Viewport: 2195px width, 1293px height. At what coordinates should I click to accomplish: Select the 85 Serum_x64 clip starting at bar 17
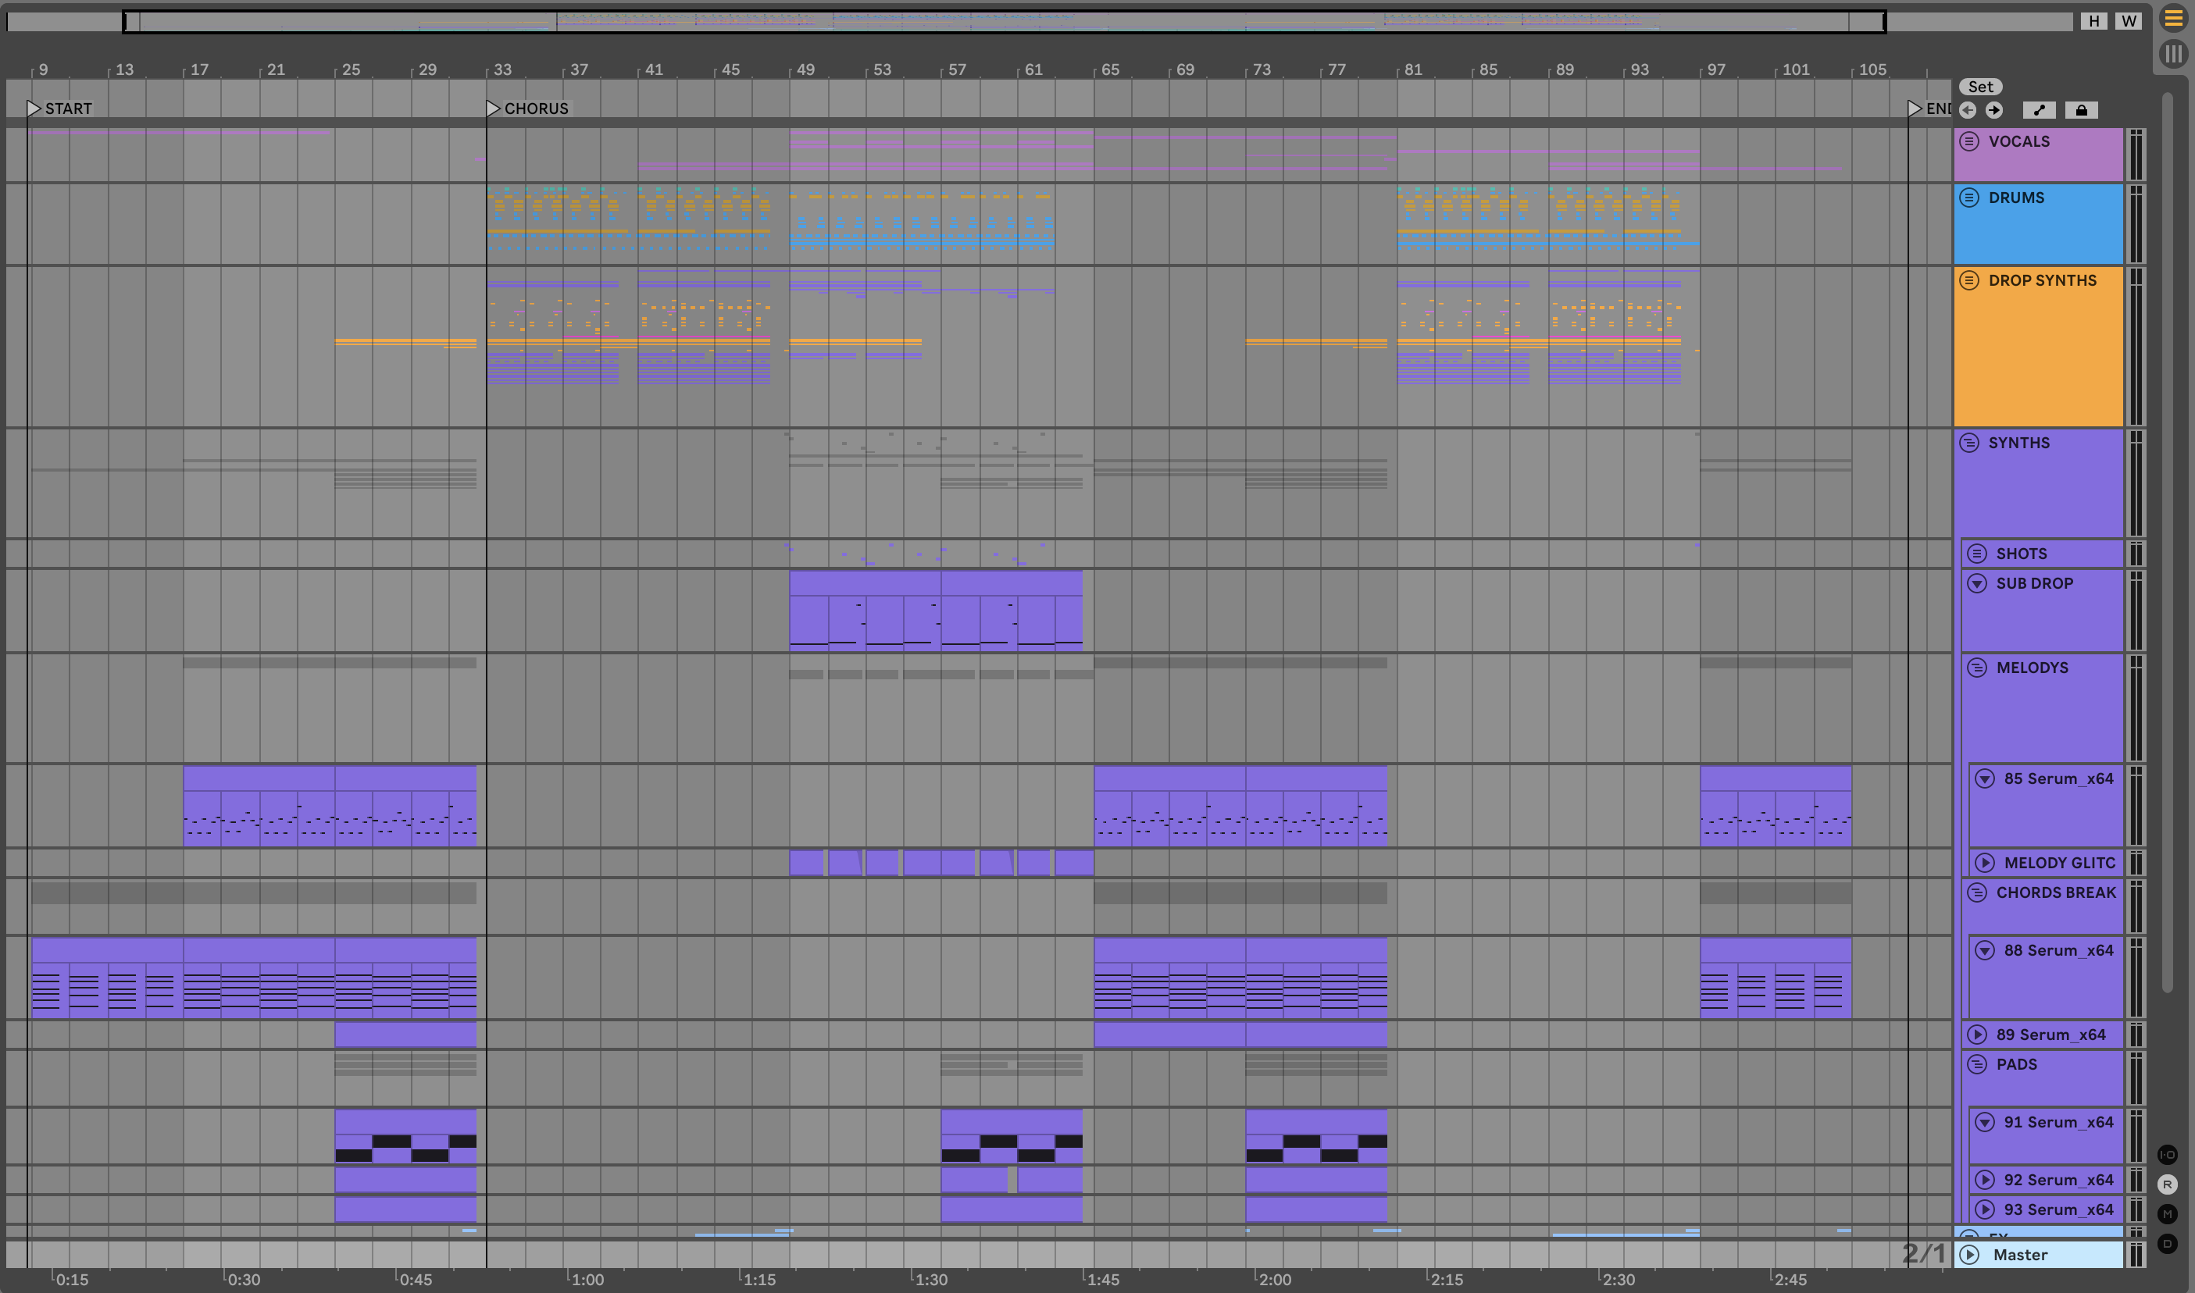coord(259,806)
